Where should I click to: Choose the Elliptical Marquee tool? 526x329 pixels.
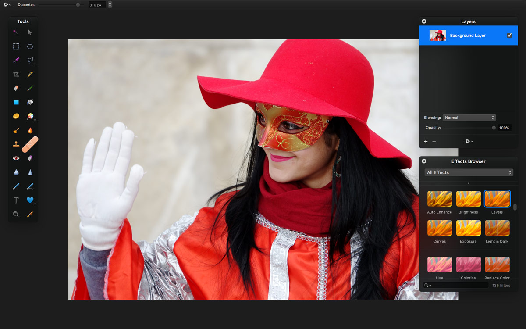(30, 46)
